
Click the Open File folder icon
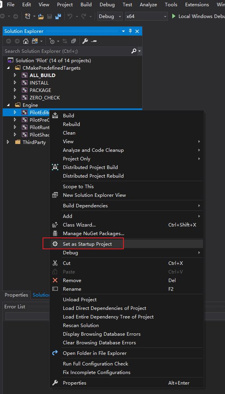pos(41,16)
